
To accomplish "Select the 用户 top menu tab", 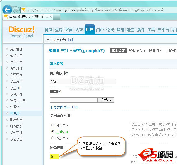I will (x=89, y=30).
